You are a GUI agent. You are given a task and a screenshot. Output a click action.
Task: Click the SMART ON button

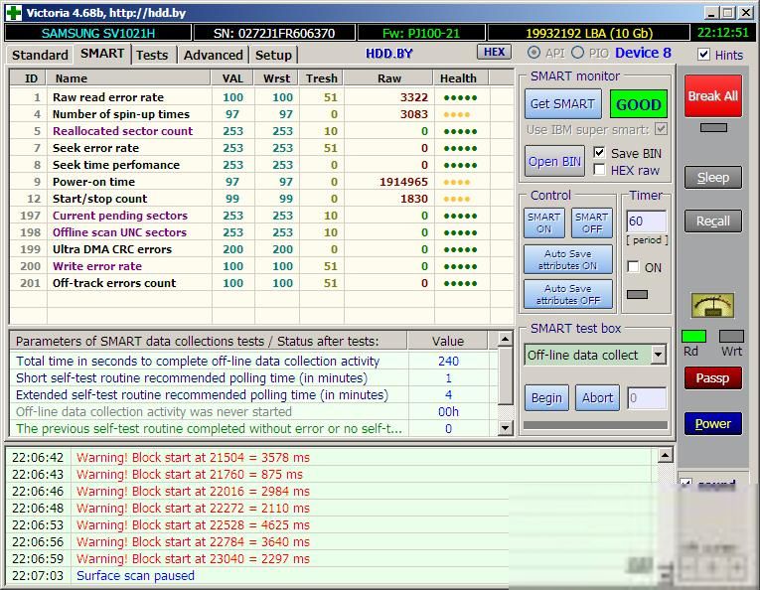(x=543, y=222)
